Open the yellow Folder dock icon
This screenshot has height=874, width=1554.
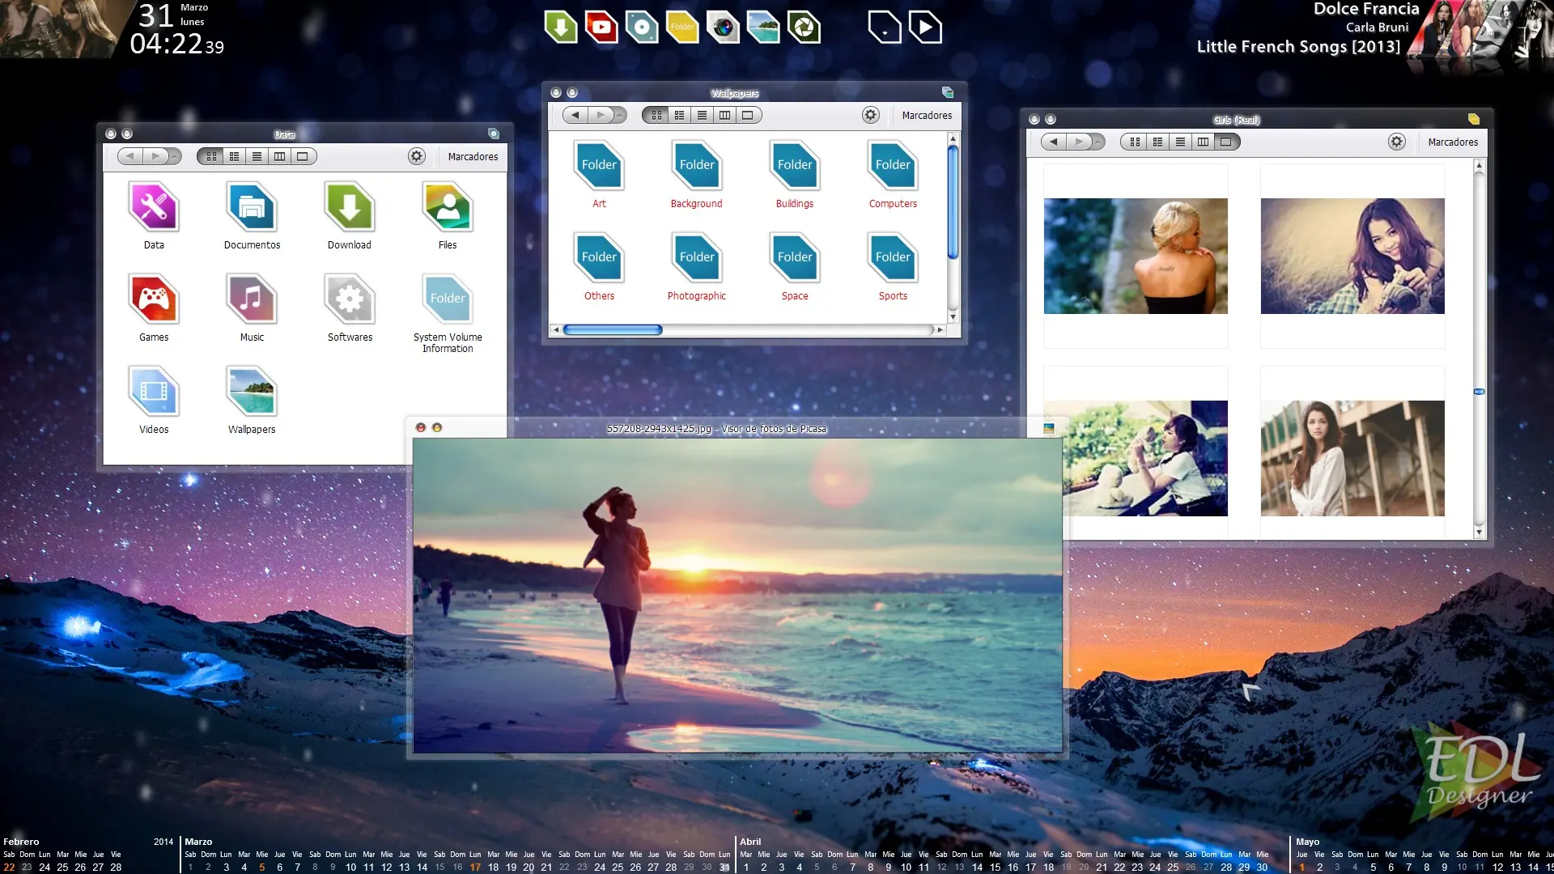pyautogui.click(x=681, y=27)
